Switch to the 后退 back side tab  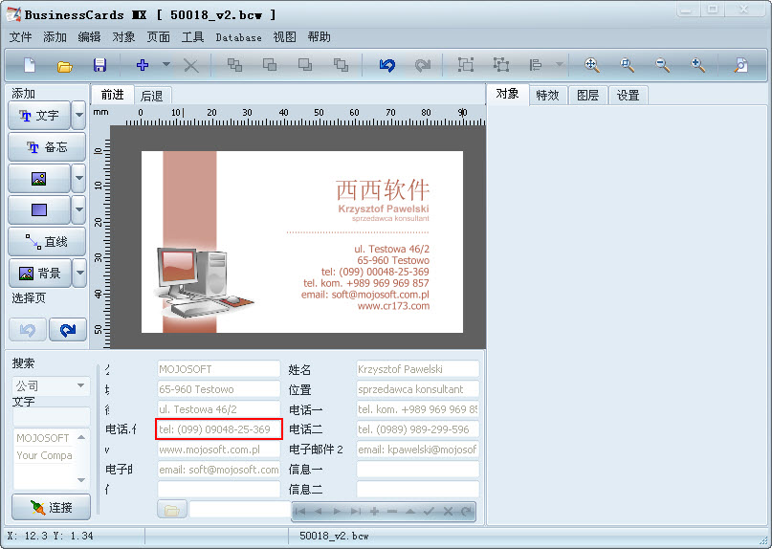[x=152, y=95]
